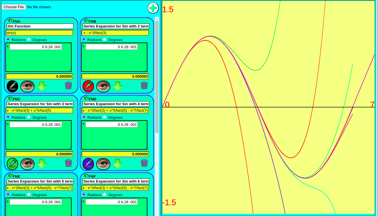Click the 'x - x^3/fact(3)' formula field in FNB
Image resolution: width=378 pixels, height=216 pixels.
[x=115, y=33]
